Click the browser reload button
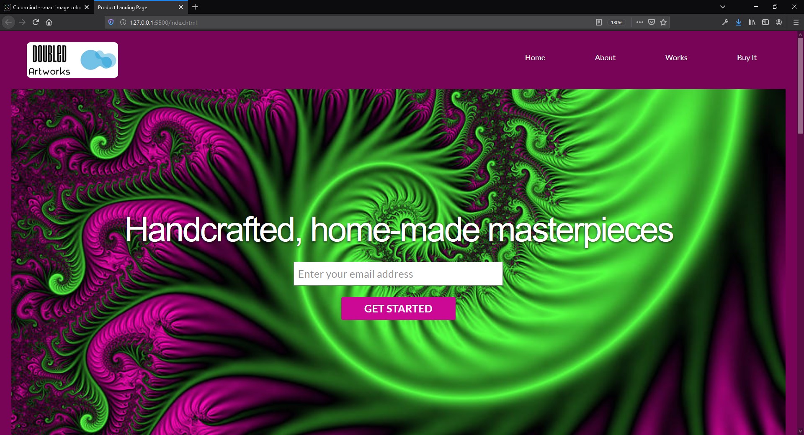This screenshot has width=804, height=435. click(x=36, y=22)
